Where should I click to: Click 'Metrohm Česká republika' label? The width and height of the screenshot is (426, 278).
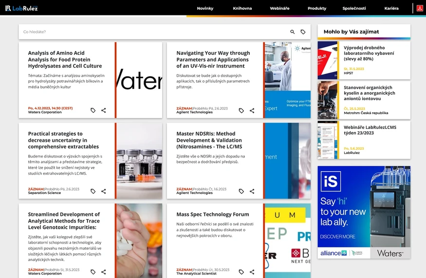[x=366, y=113]
